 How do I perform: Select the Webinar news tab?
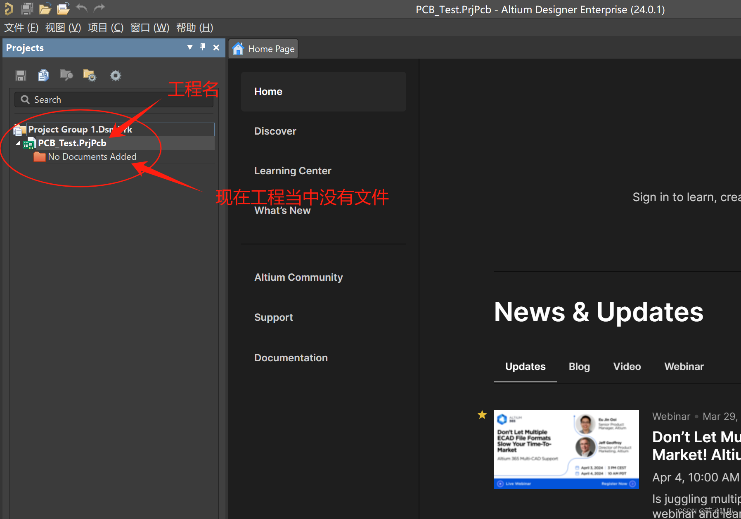click(x=684, y=367)
